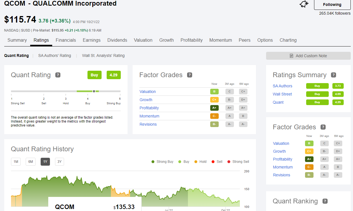Go to the Momentum tab
Image resolution: width=353 pixels, height=211 pixels.
(x=221, y=40)
